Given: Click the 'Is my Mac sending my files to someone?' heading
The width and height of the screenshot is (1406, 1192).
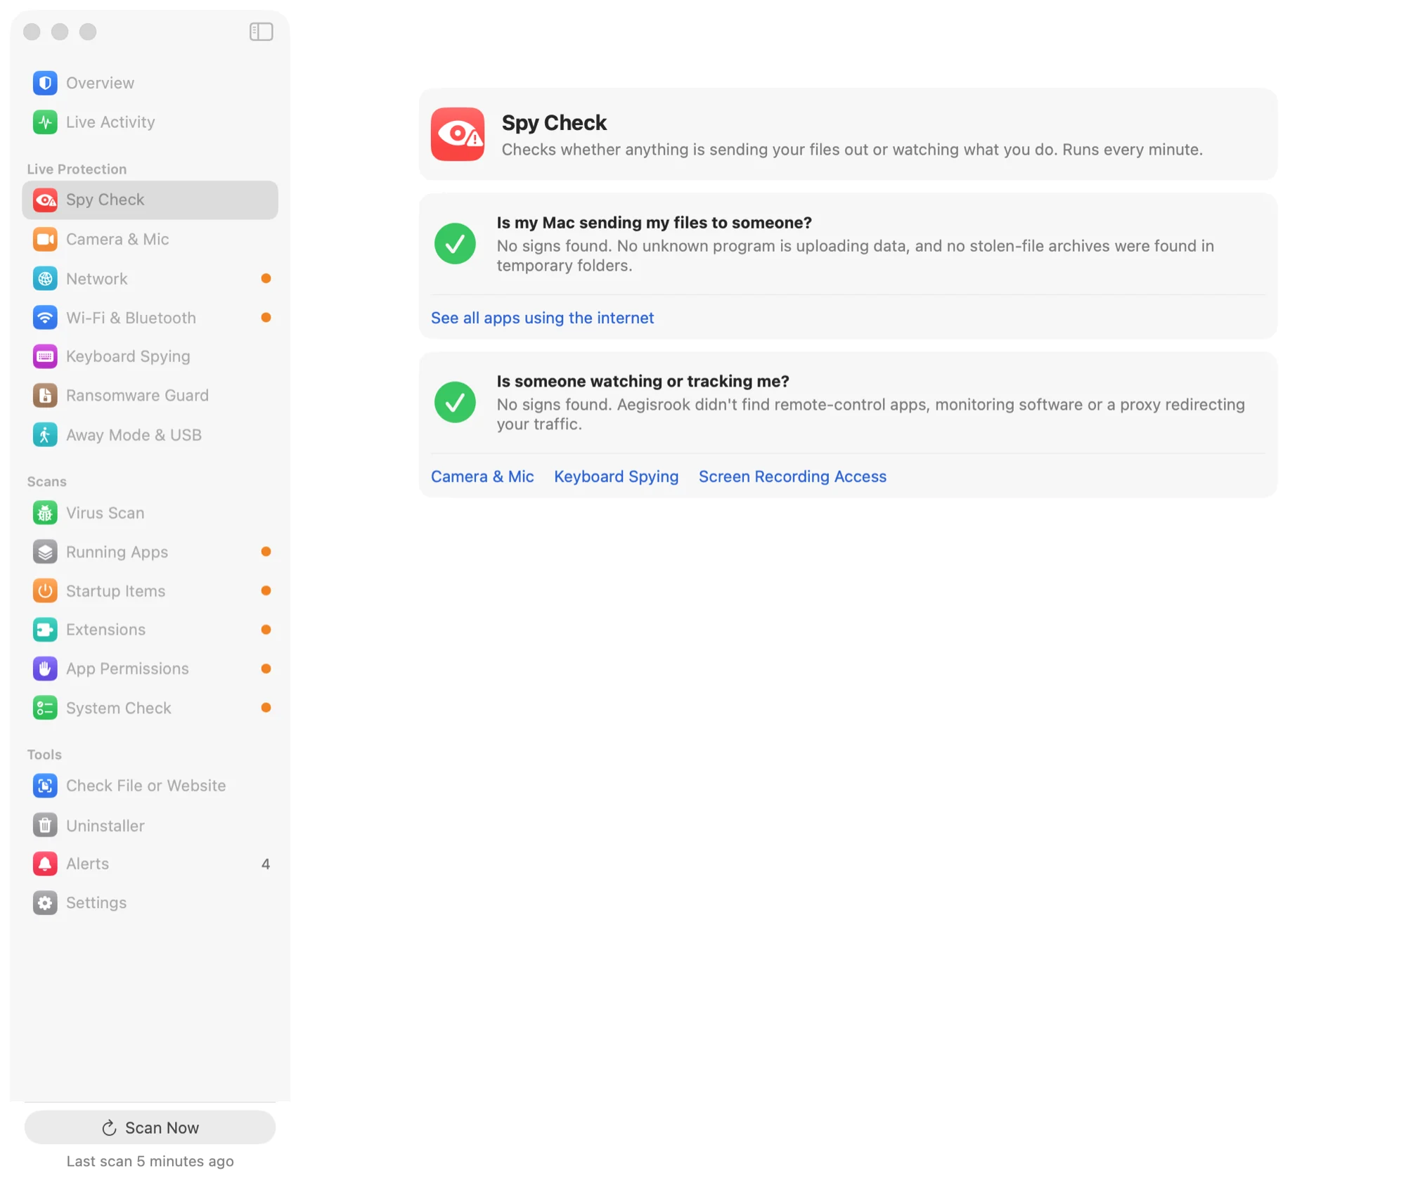Looking at the screenshot, I should tap(654, 223).
